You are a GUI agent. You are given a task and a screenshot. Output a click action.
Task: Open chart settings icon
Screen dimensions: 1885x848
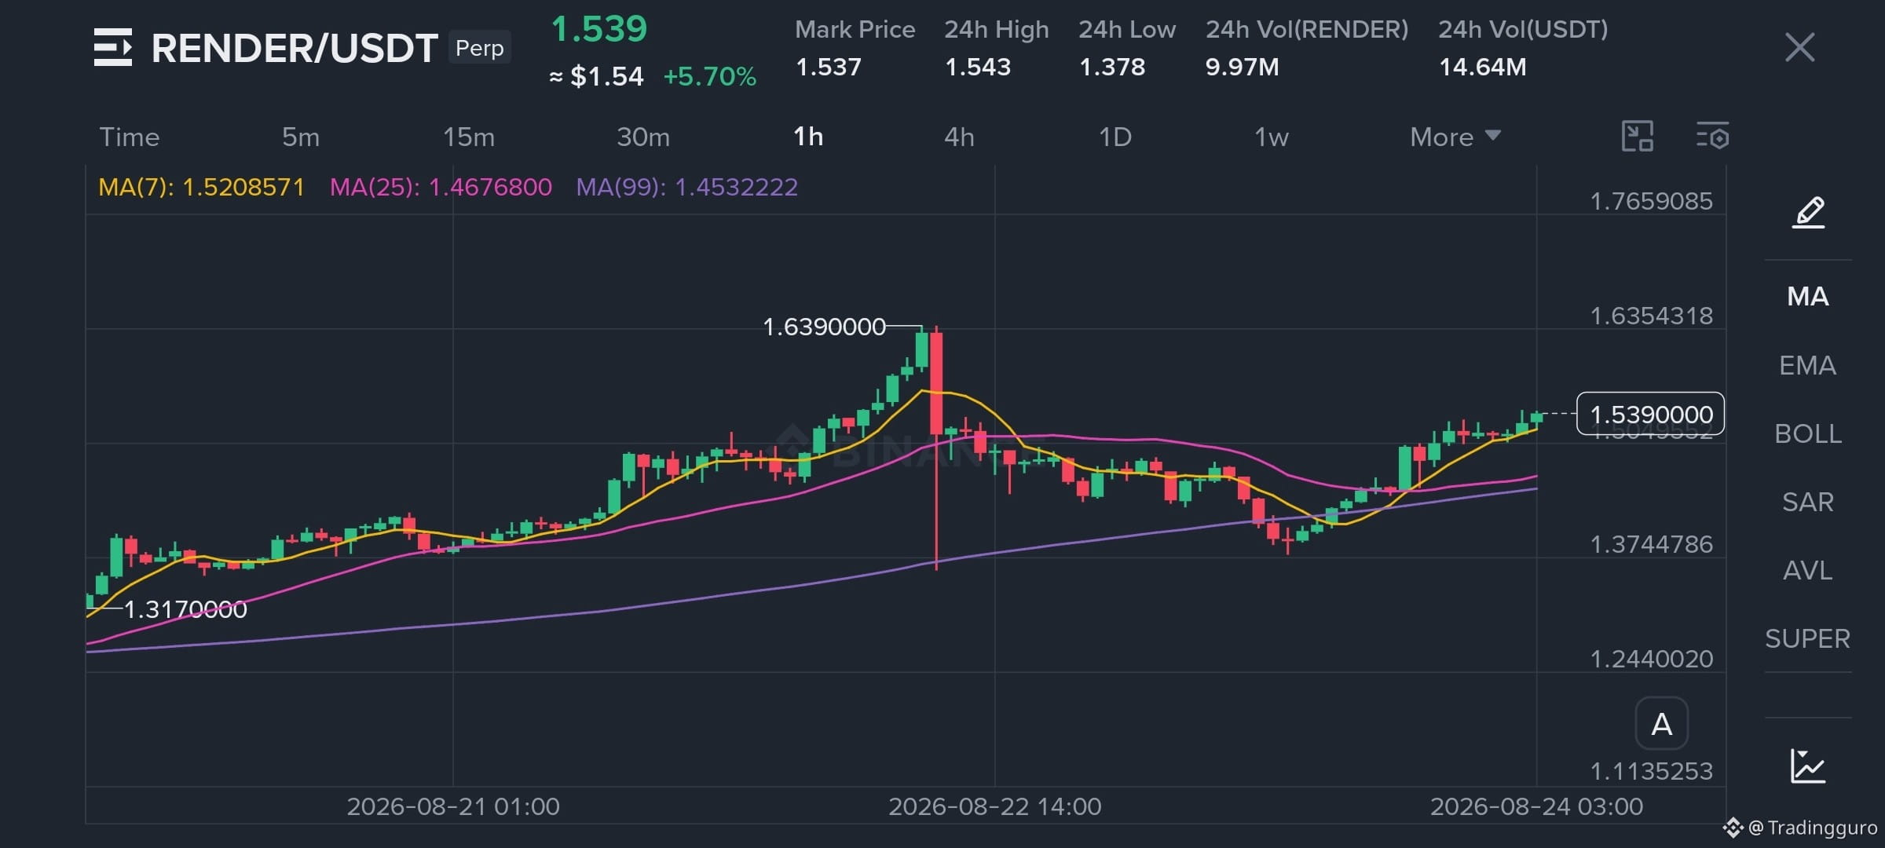click(1712, 136)
